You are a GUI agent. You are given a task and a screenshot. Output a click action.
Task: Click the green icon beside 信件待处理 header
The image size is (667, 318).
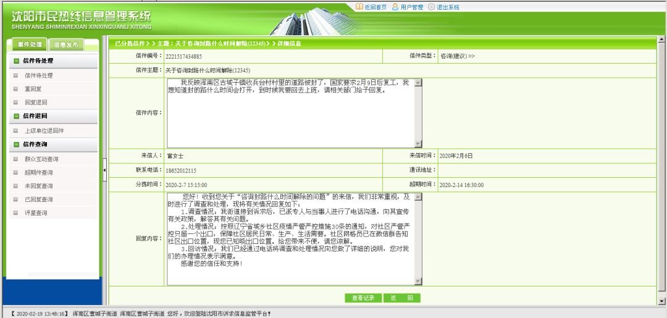(16, 61)
